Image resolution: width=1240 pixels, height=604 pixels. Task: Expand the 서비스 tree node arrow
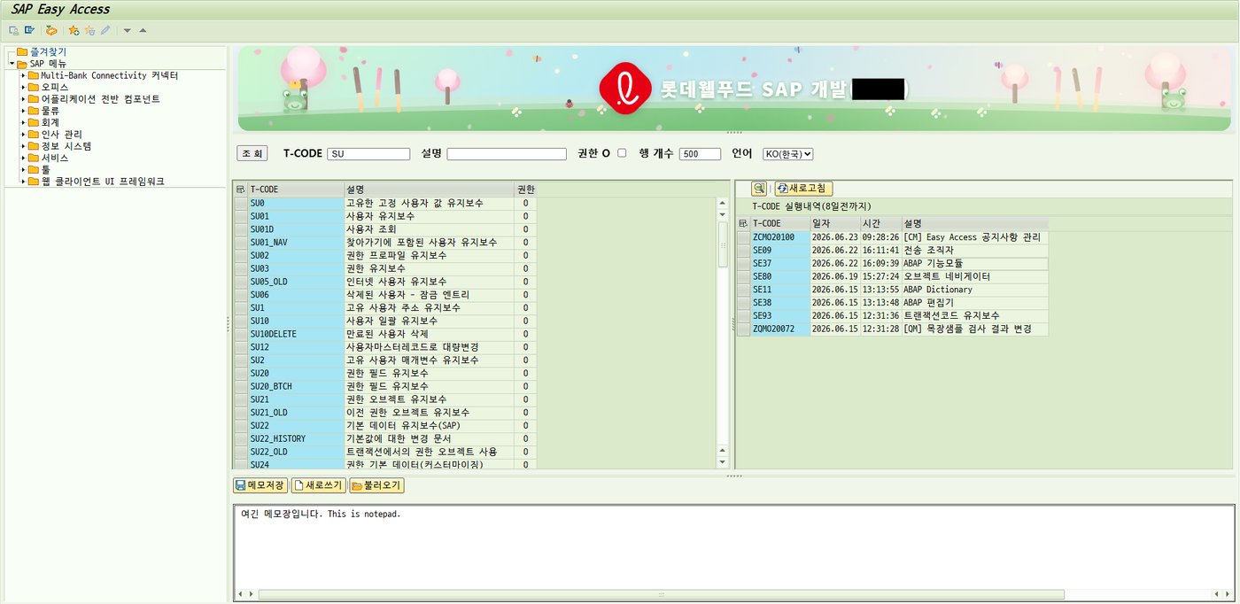23,158
